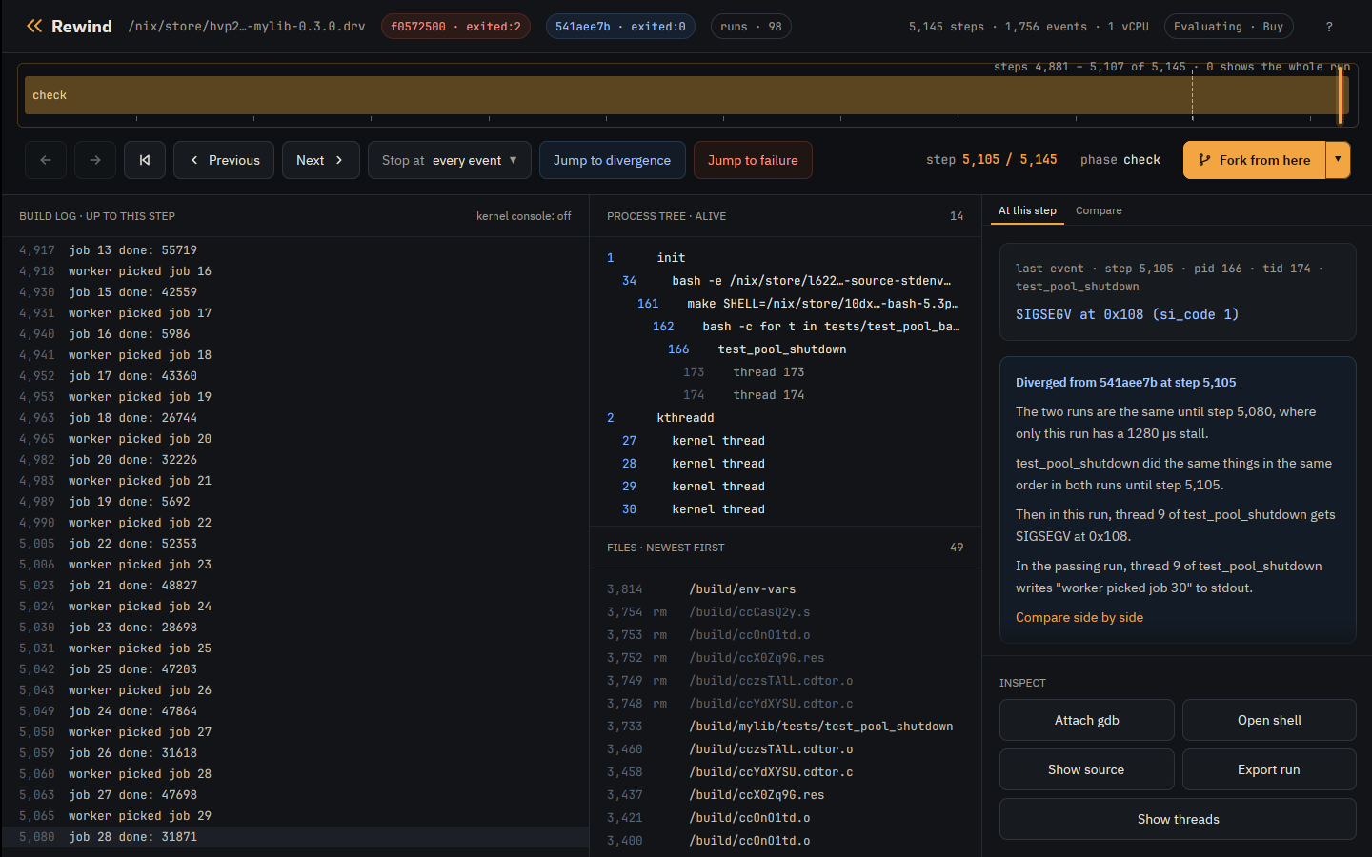Select process test_pool_shutdown in the tree
1372x857 pixels.
coord(782,349)
